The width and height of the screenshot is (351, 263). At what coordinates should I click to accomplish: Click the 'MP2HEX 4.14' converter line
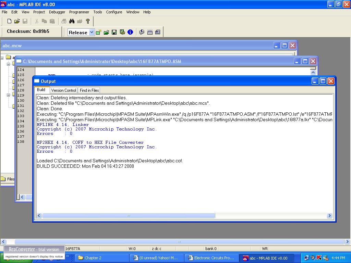pos(90,142)
